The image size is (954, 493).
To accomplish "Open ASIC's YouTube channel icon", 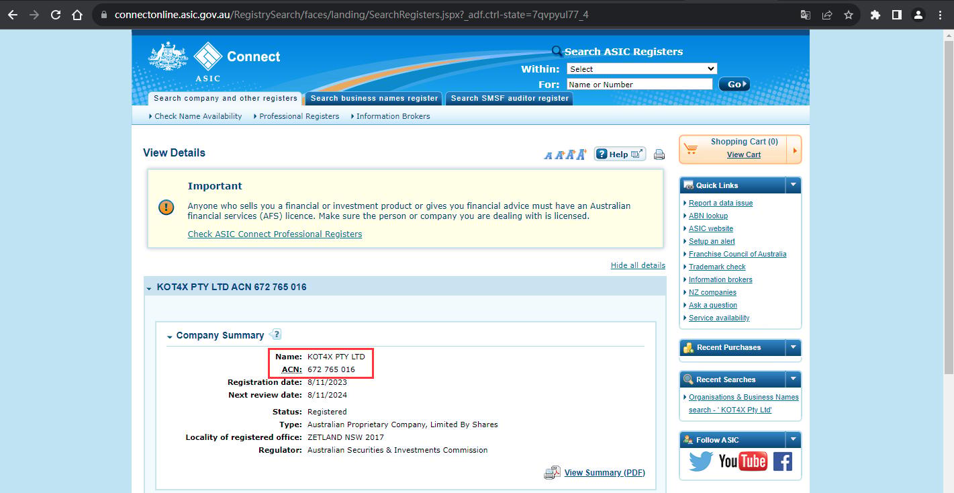I will 743,461.
